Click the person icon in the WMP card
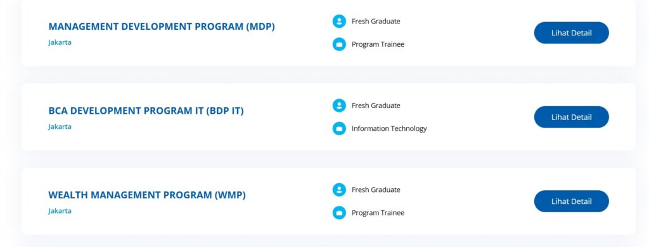Screen dimensions: 649x247 pyautogui.click(x=339, y=190)
